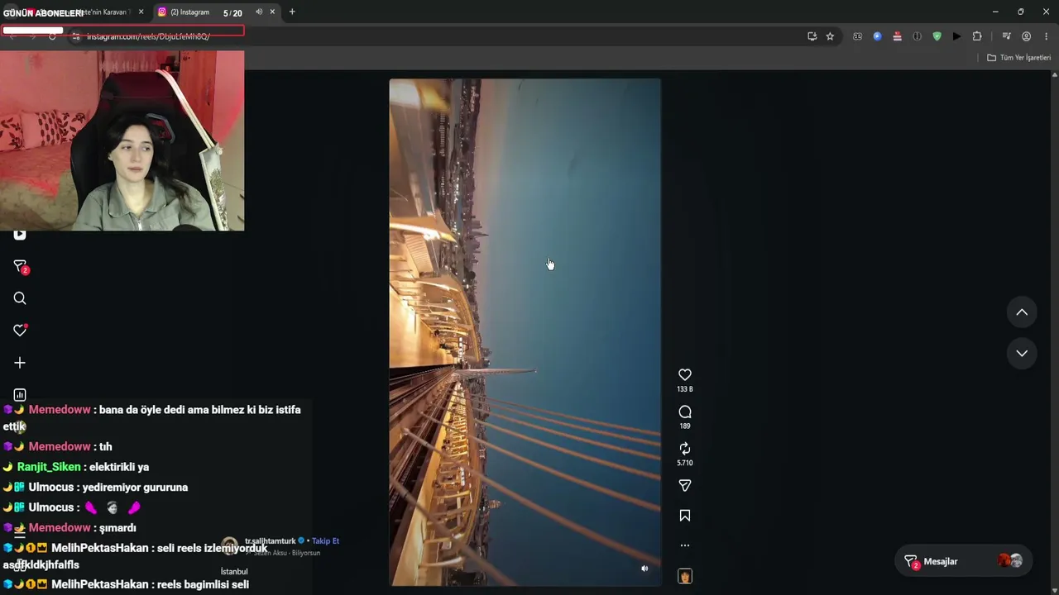Click the page scrollbar up arrow

tap(1054, 75)
